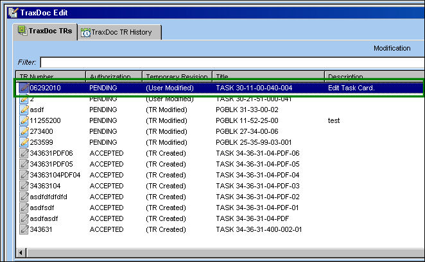Sort by Description column header
Image resolution: width=425 pixels, height=262 pixels.
pos(374,76)
